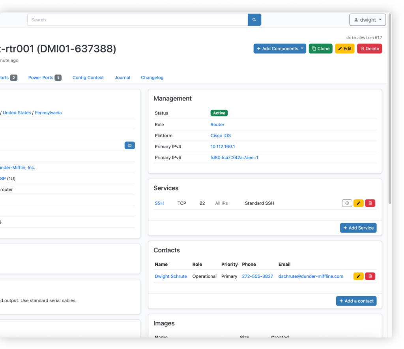Open the Journal tab

[122, 77]
